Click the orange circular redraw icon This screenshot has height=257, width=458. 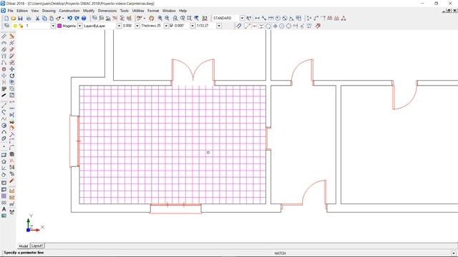(x=151, y=18)
